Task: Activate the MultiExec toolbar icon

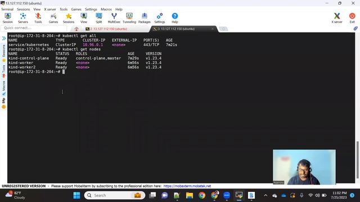Action: tap(114, 18)
